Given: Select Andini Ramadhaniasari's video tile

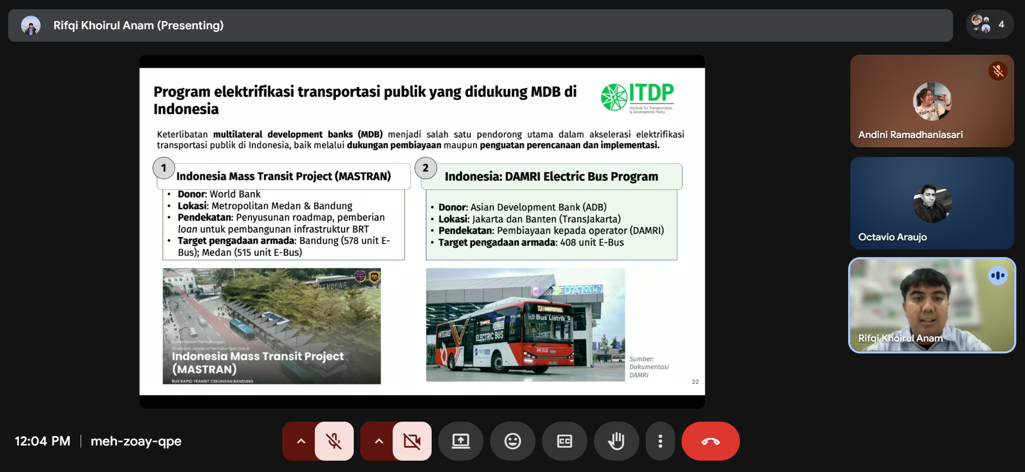Looking at the screenshot, I should coord(931,101).
